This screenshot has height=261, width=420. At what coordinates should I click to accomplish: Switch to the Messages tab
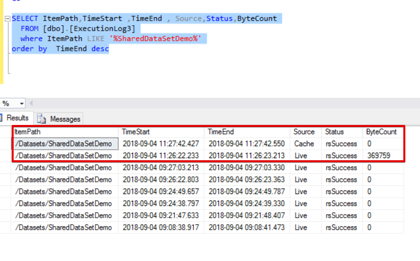(59, 119)
